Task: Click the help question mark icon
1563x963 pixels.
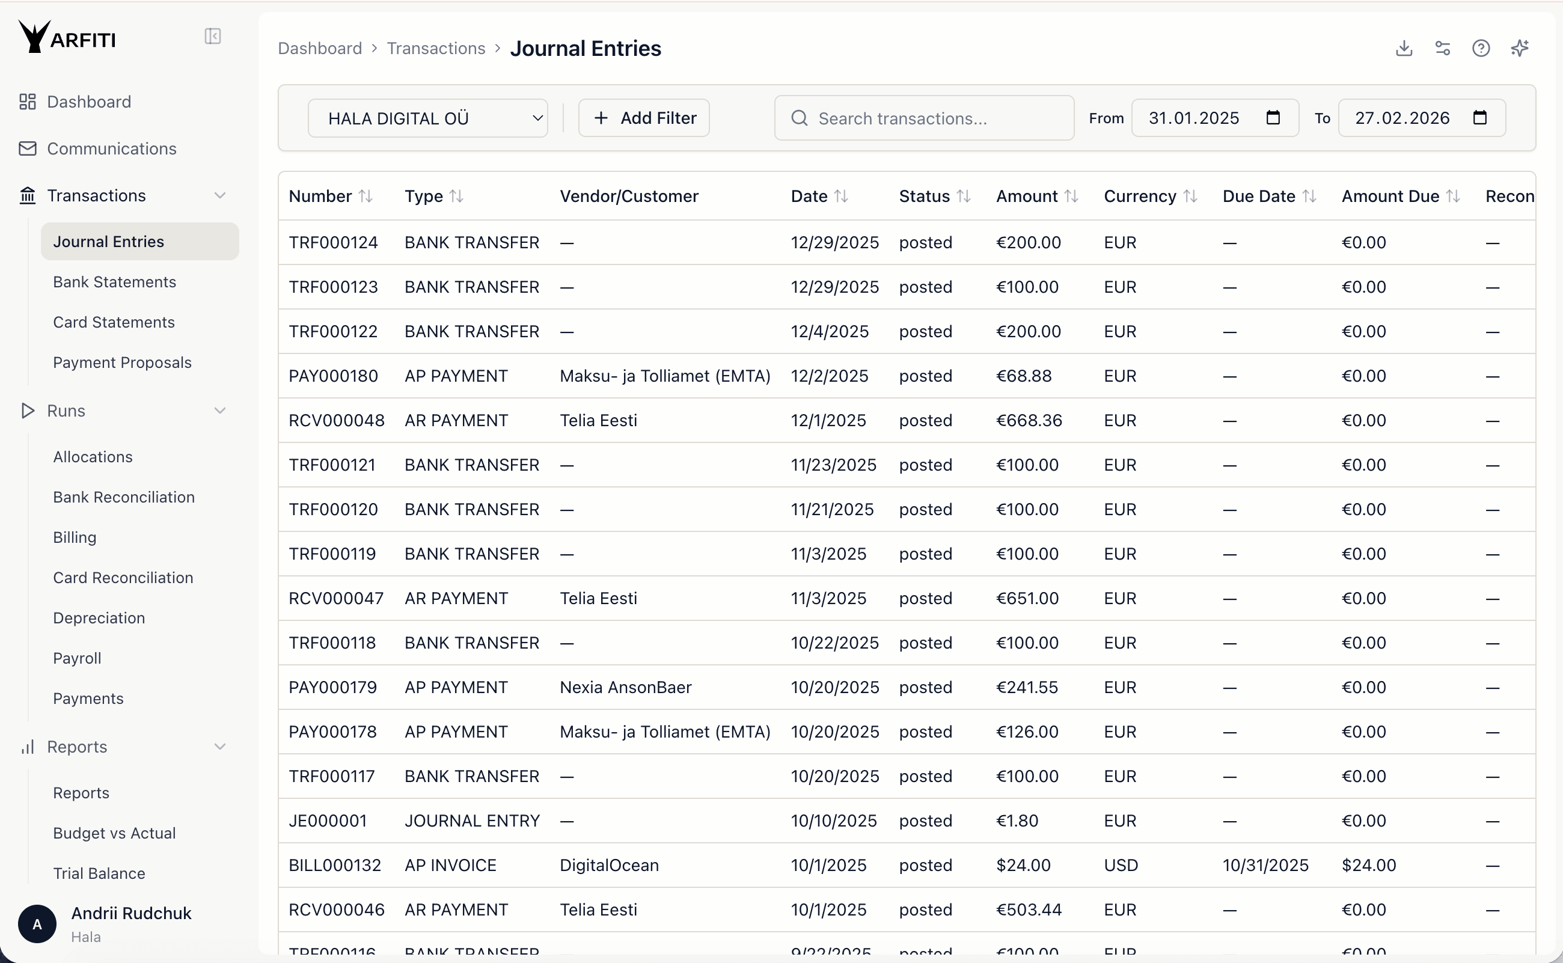Action: point(1481,47)
